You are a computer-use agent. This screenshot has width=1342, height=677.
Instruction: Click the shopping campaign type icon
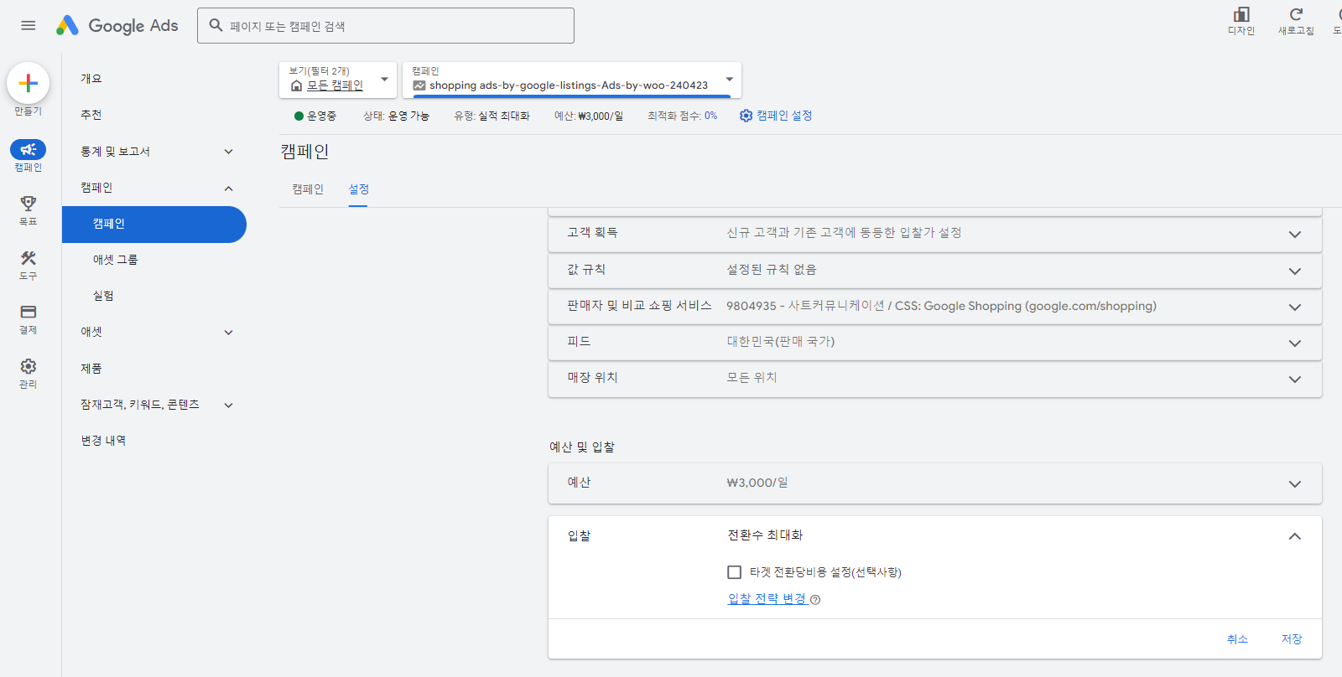(419, 85)
